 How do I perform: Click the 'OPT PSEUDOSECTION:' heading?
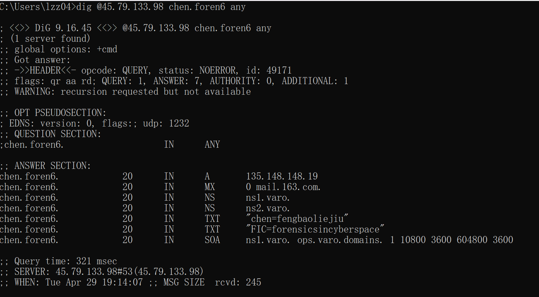[60, 113]
